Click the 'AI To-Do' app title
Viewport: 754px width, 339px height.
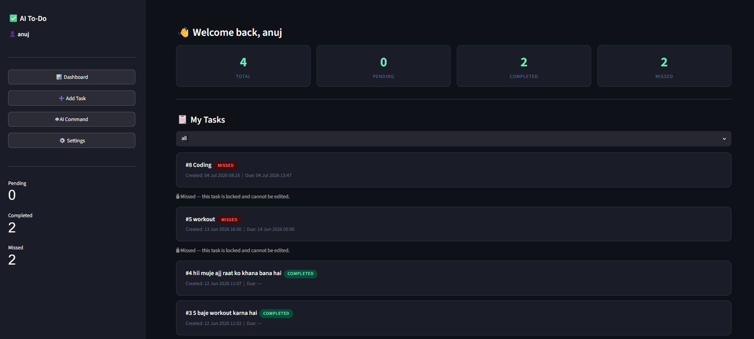point(33,18)
